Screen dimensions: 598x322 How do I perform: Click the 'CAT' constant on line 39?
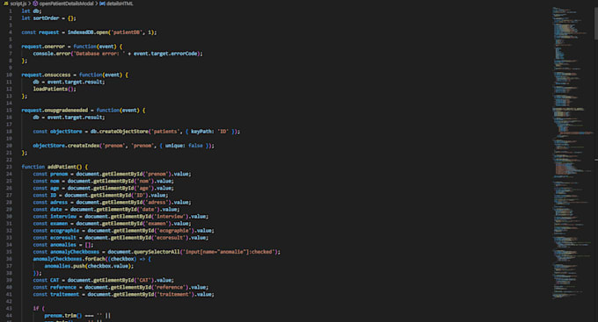coord(55,280)
